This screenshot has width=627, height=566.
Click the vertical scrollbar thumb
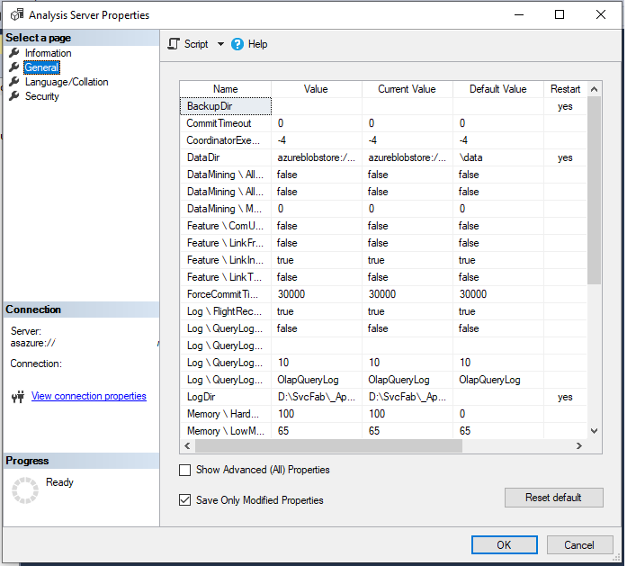click(x=595, y=190)
